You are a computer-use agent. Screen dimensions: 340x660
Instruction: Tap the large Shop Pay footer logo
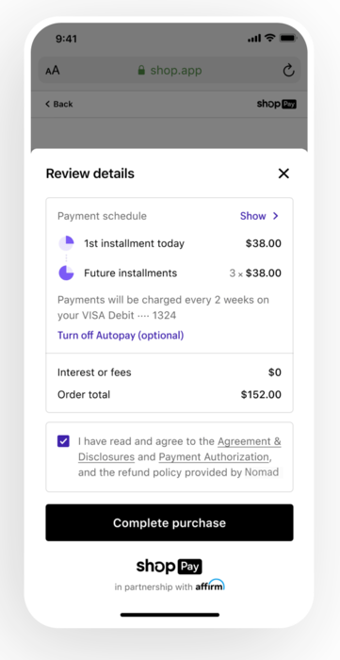click(x=170, y=567)
